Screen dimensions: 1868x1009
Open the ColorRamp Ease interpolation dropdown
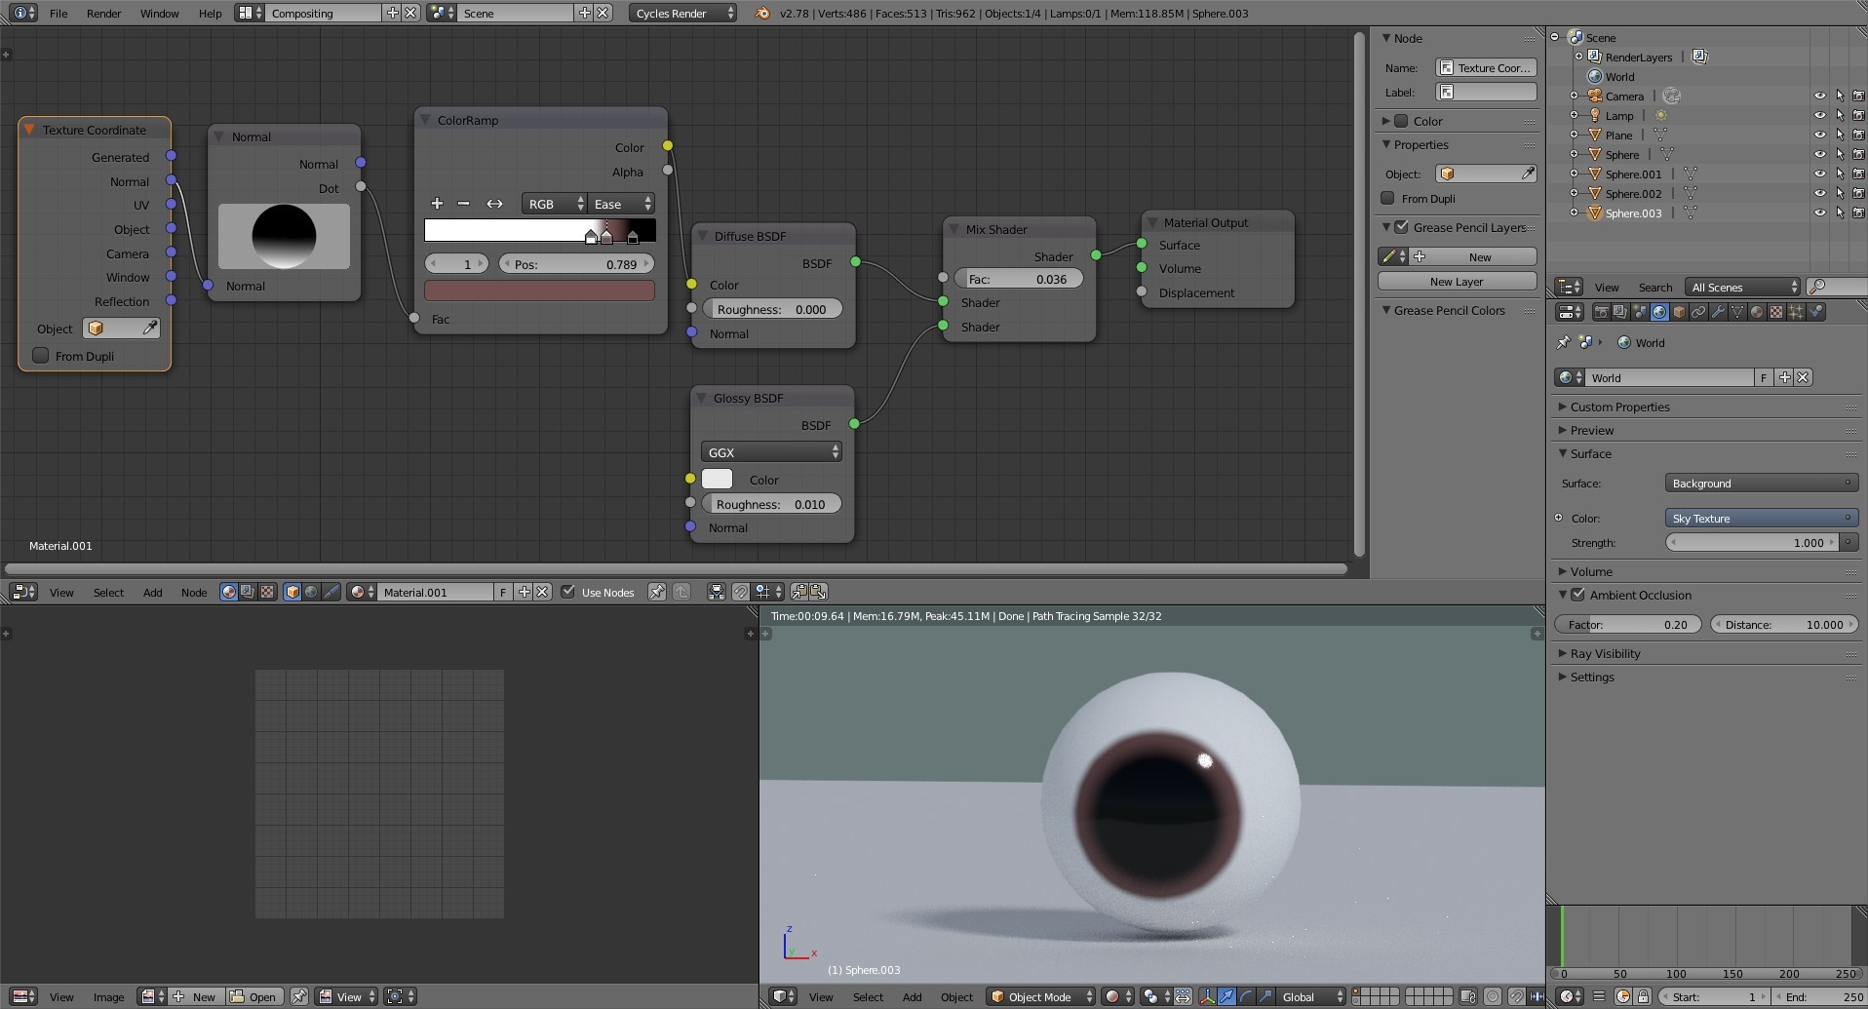[x=621, y=204]
